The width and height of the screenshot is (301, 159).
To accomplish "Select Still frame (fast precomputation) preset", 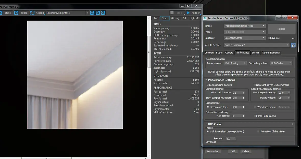I will (x=208, y=132).
